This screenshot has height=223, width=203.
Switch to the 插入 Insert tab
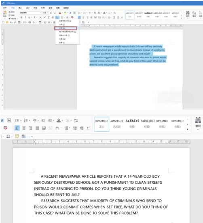point(20,8)
